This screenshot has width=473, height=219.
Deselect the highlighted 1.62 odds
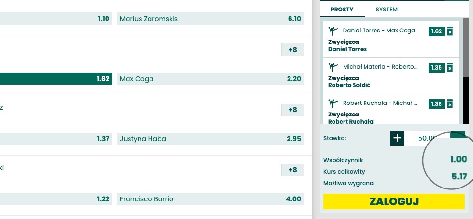pyautogui.click(x=56, y=79)
